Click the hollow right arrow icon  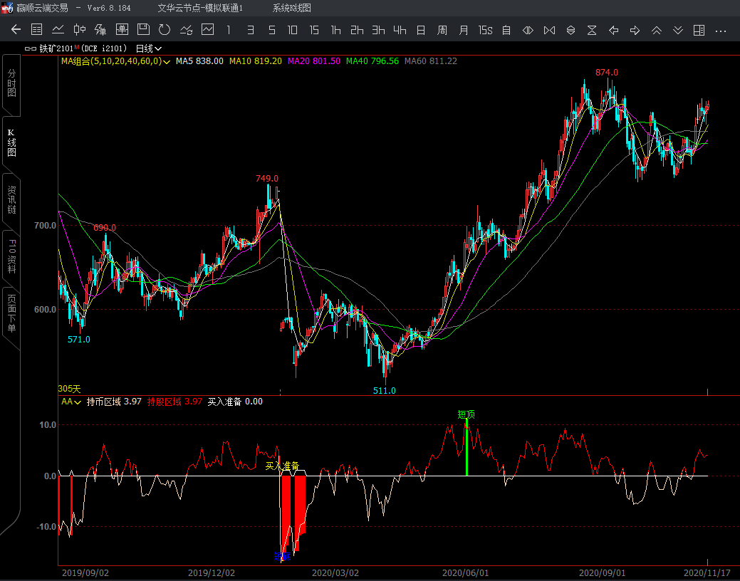635,30
